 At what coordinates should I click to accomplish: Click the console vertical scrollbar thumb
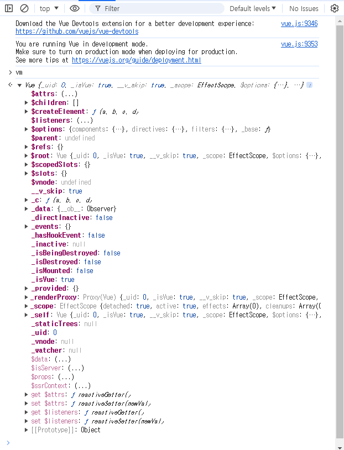tap(340, 232)
